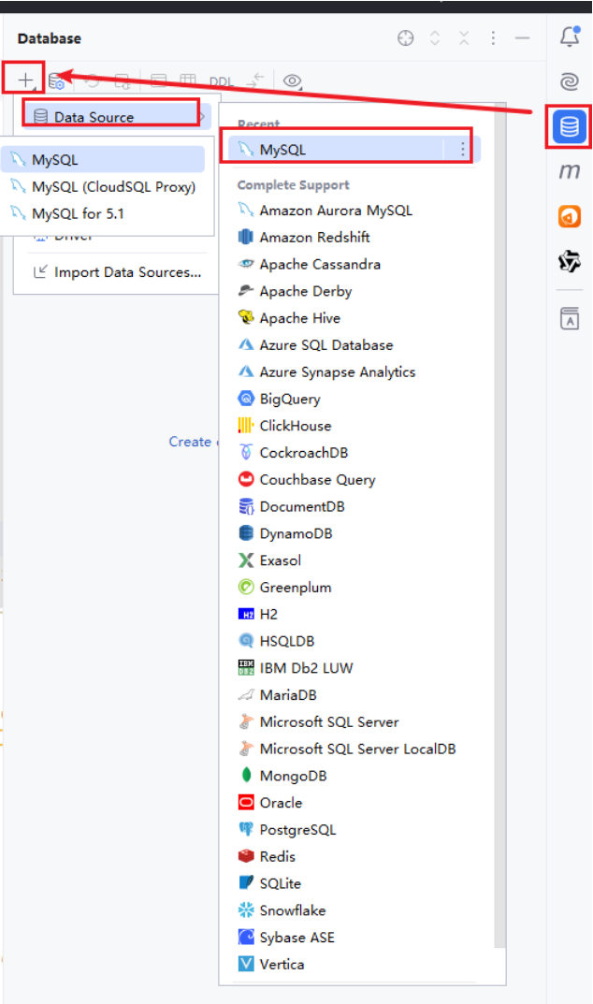The height and width of the screenshot is (1004, 593).
Task: Select BigQuery data source
Action: 280,399
